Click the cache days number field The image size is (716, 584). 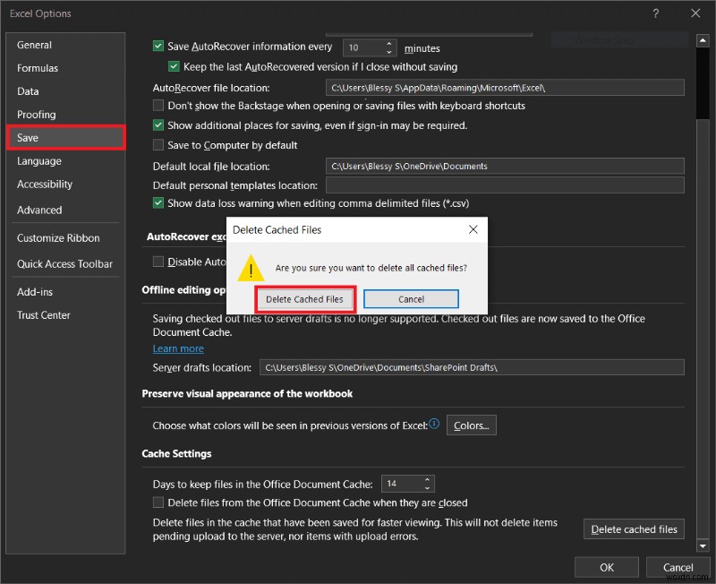(402, 484)
